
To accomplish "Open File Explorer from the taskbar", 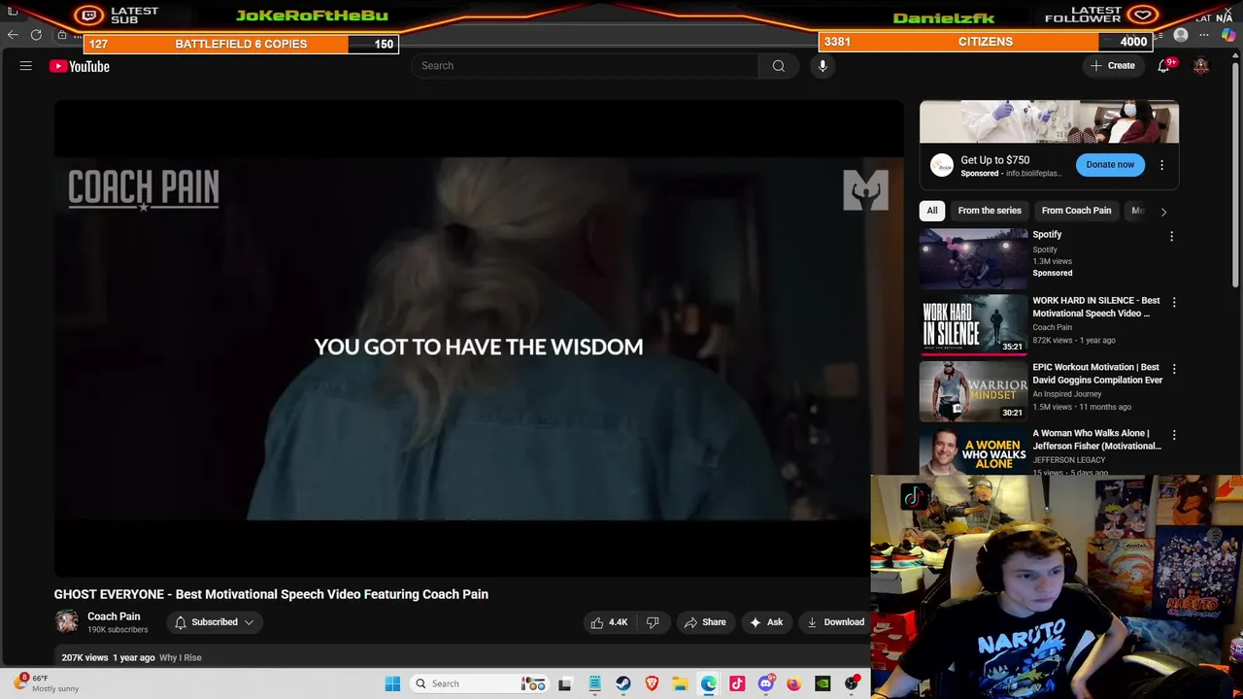I will 680,683.
